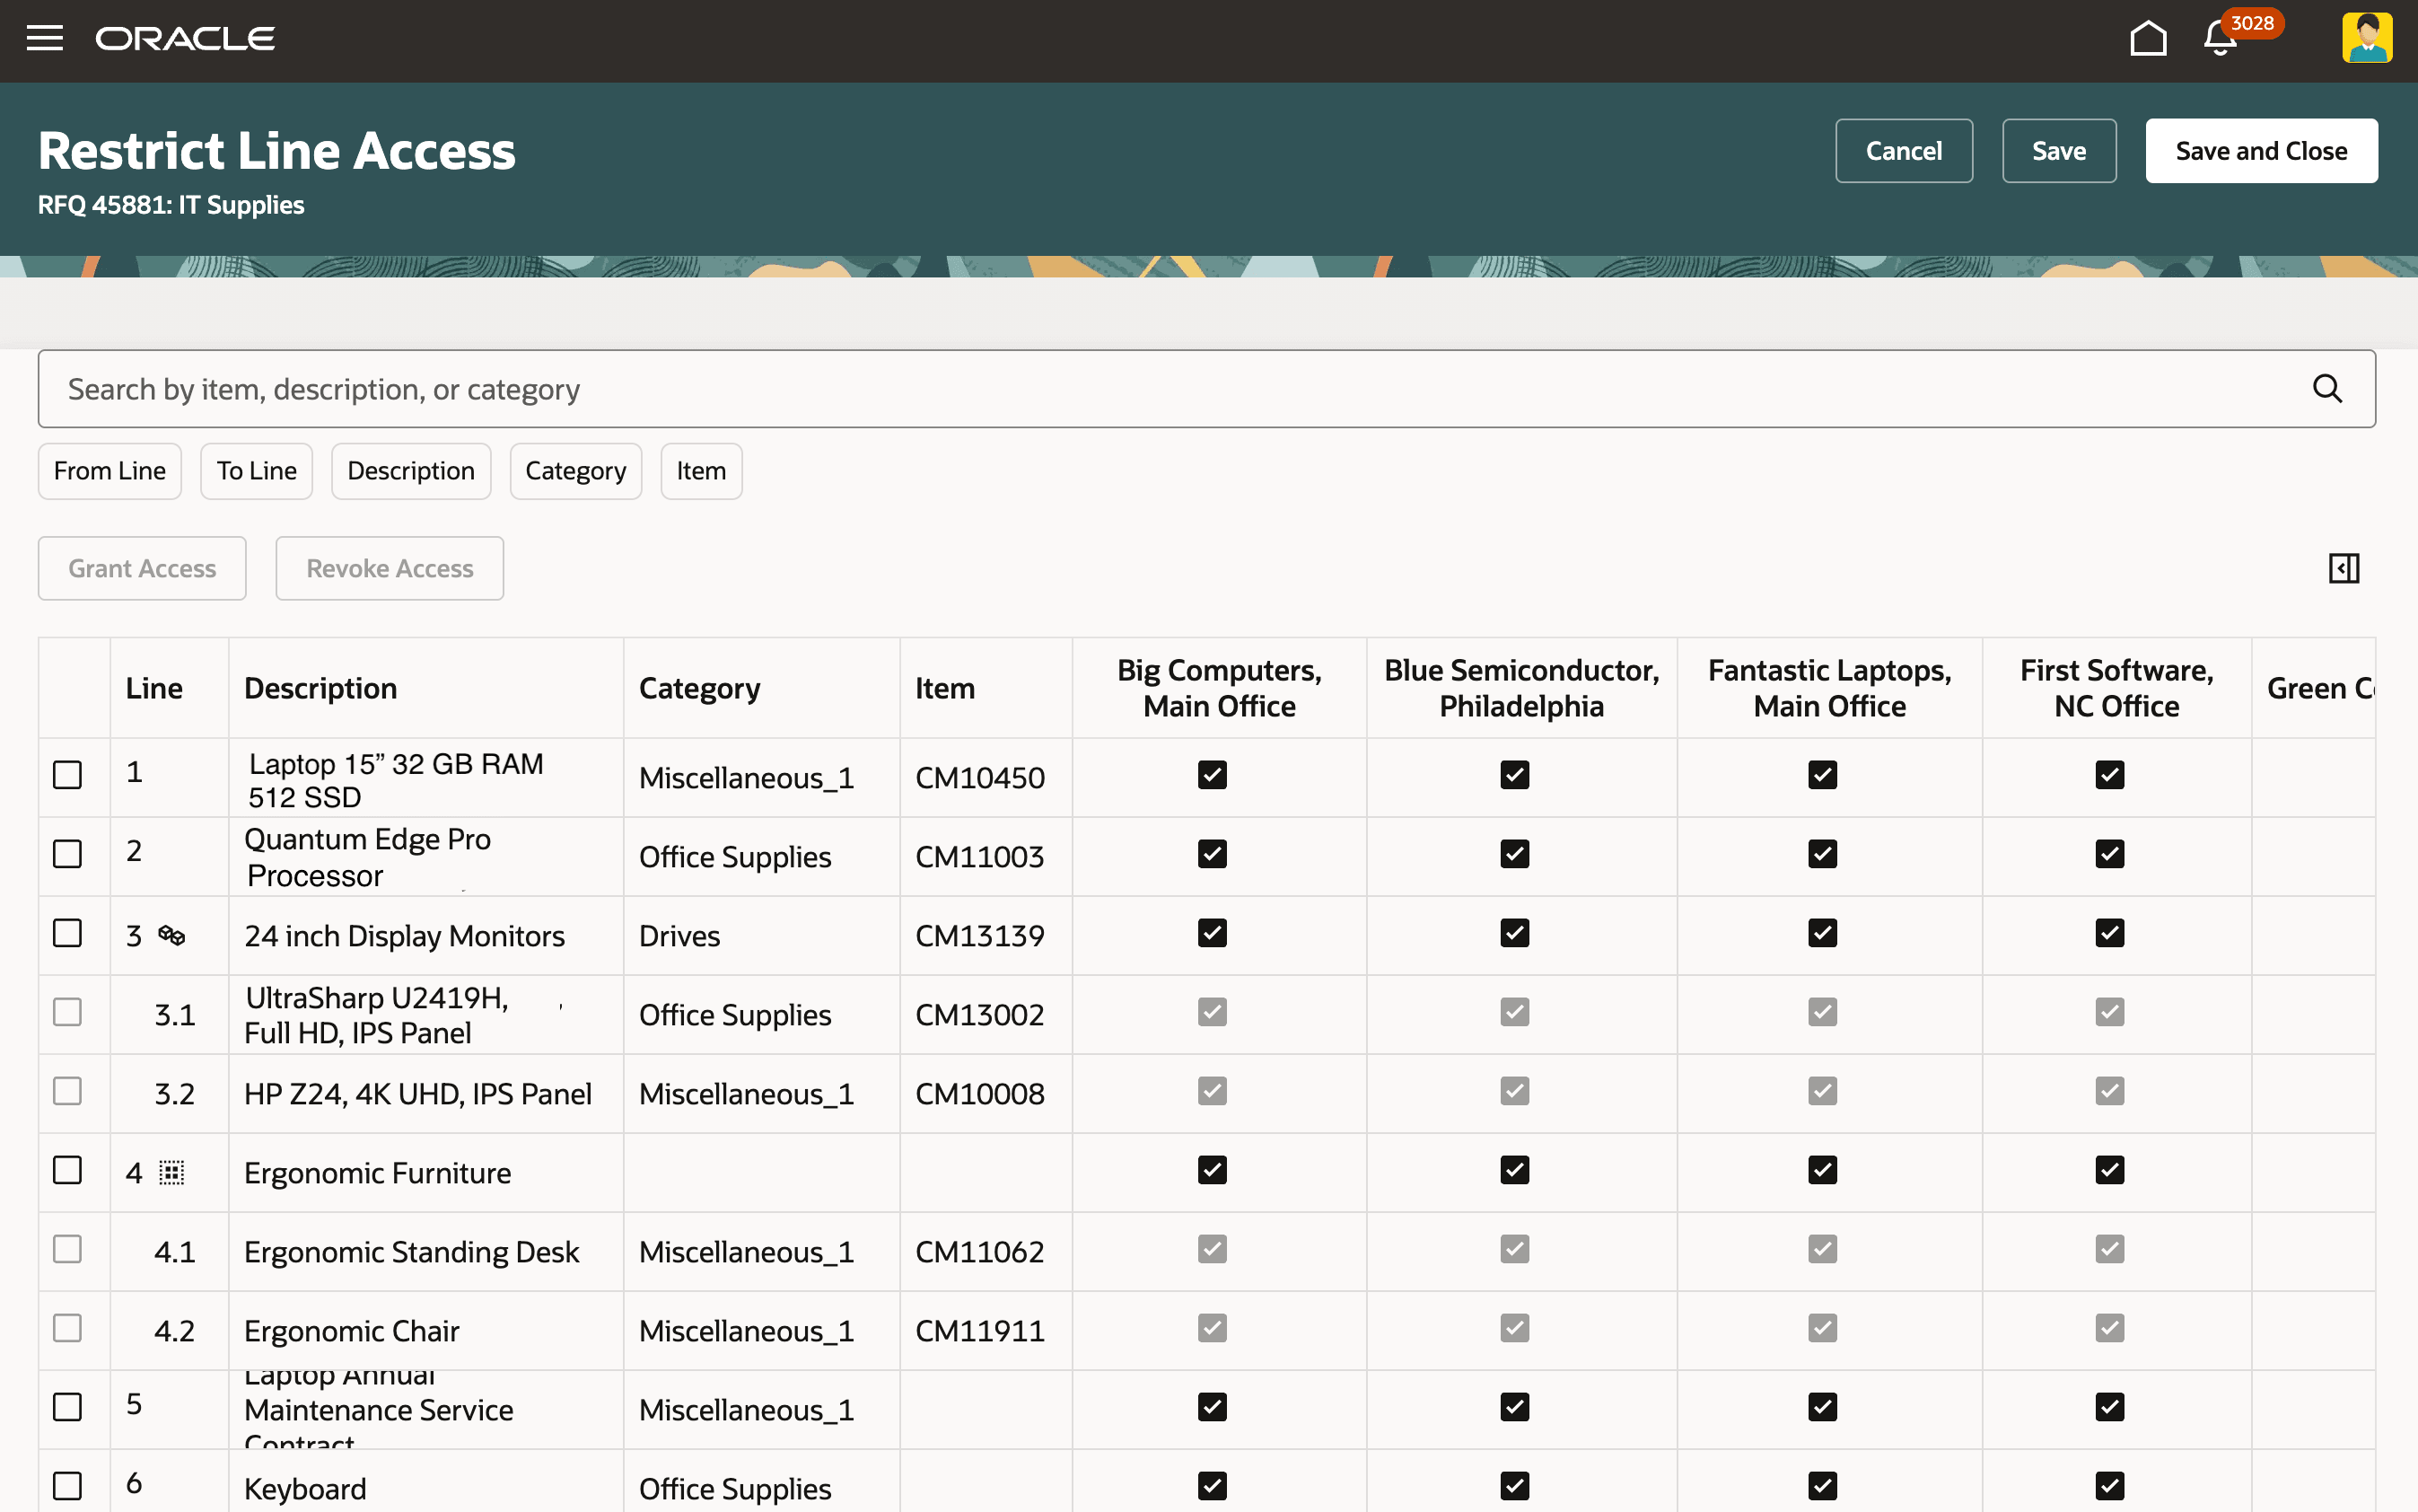Click the 24 inch Display Monitors description
2418x1512 pixels.
(x=404, y=936)
